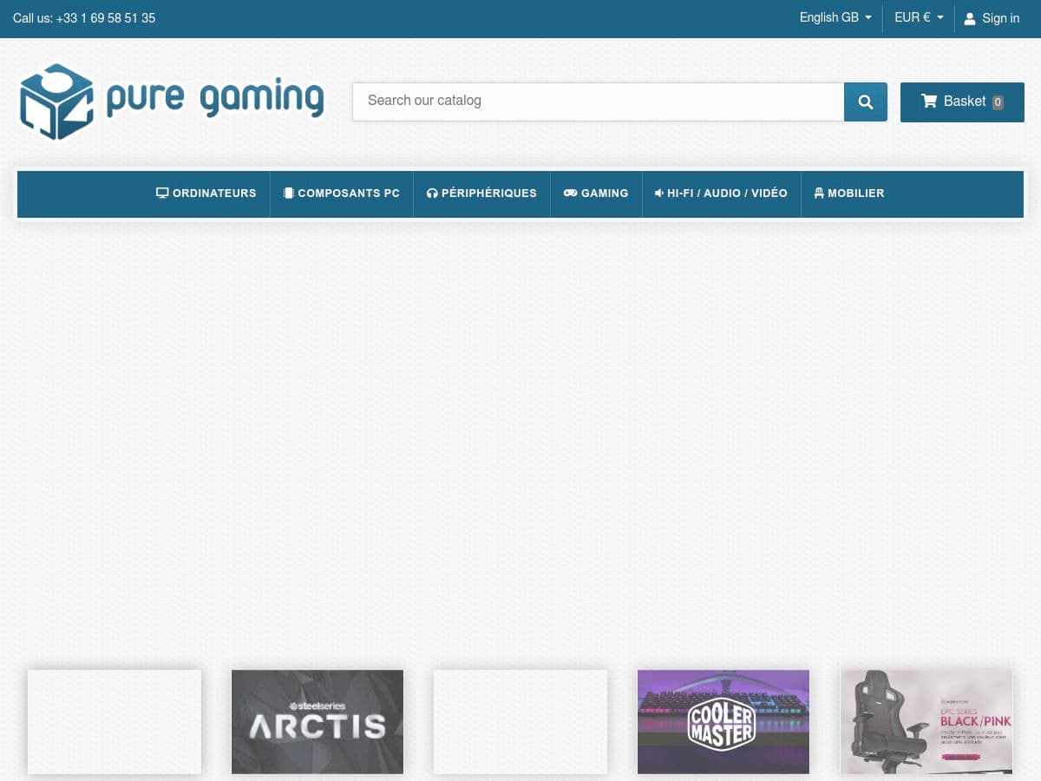Viewport: 1041px width, 781px height.
Task: Open the Basket button
Action: click(x=962, y=102)
